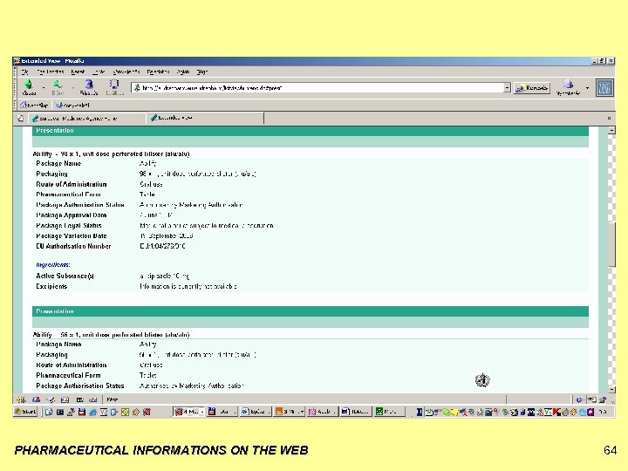
Task: Click the security lock icon in status bar
Action: click(603, 399)
